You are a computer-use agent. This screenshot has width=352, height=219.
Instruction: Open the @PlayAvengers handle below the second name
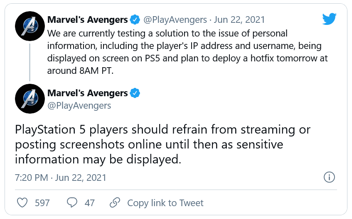click(x=79, y=105)
